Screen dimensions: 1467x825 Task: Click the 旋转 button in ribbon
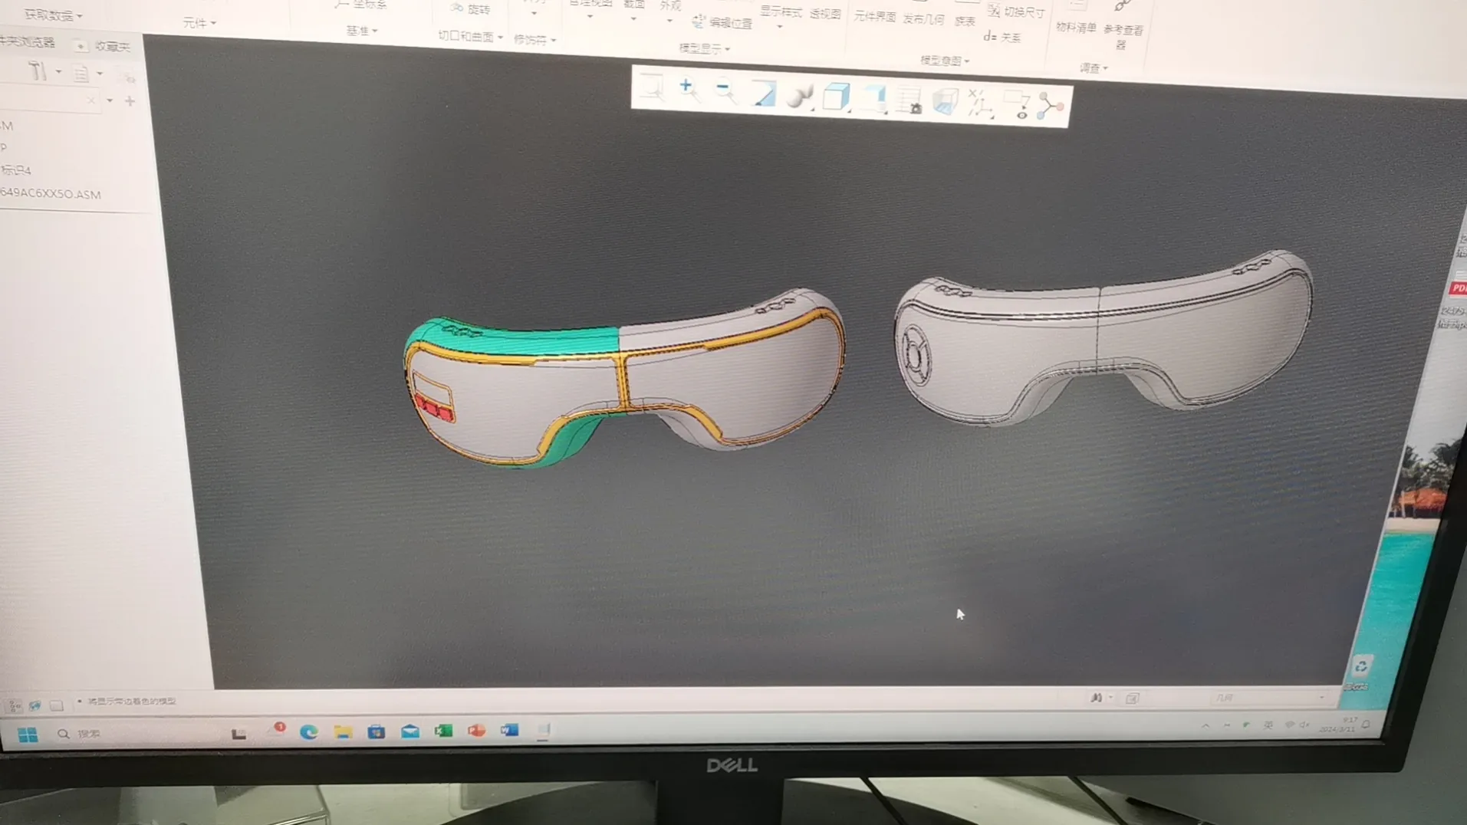(470, 9)
